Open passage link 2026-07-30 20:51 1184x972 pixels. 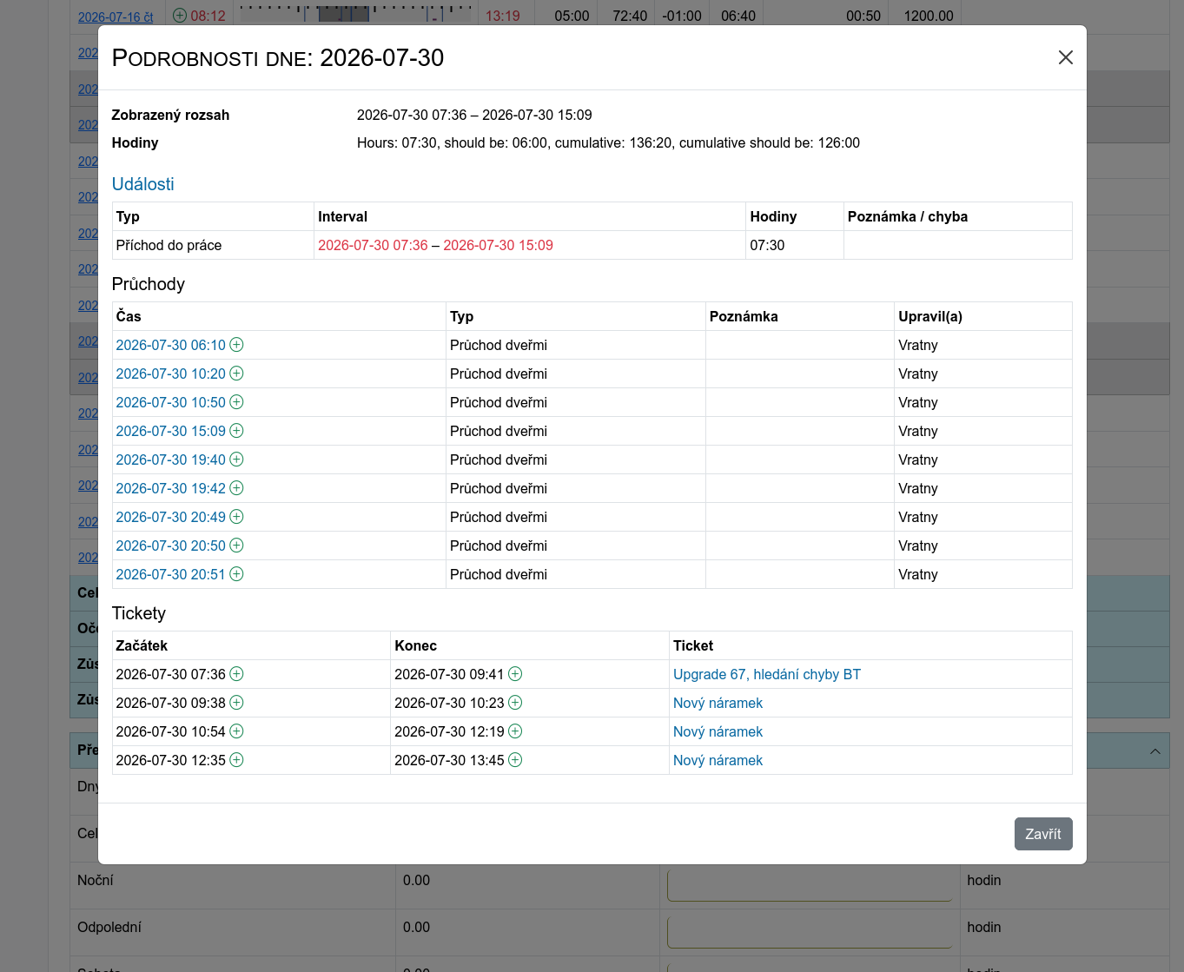tap(170, 574)
